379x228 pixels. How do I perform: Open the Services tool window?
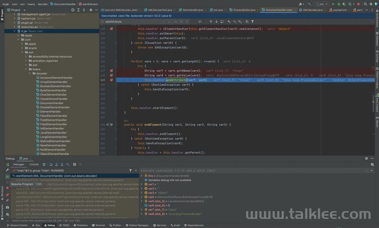pos(159,225)
